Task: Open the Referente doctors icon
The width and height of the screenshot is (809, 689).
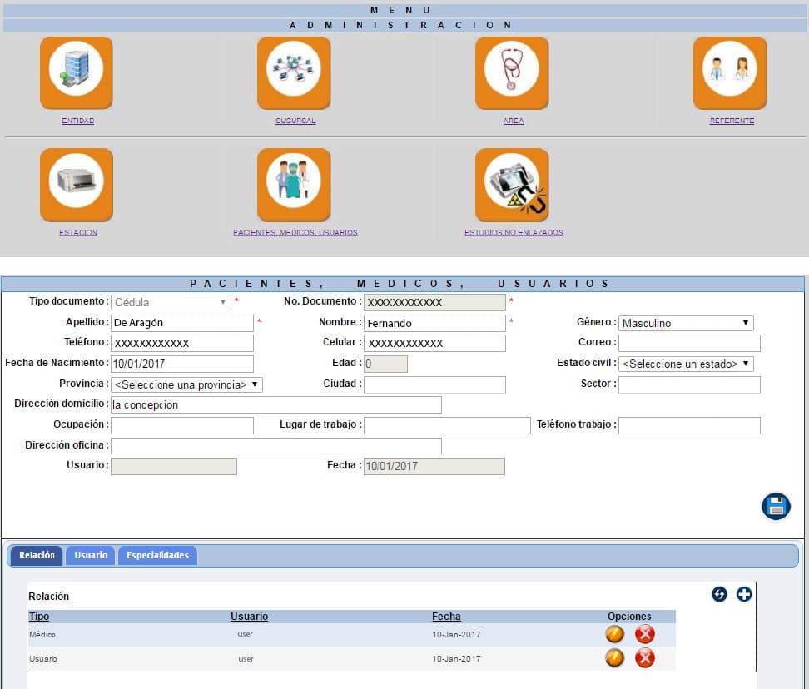Action: (x=730, y=73)
